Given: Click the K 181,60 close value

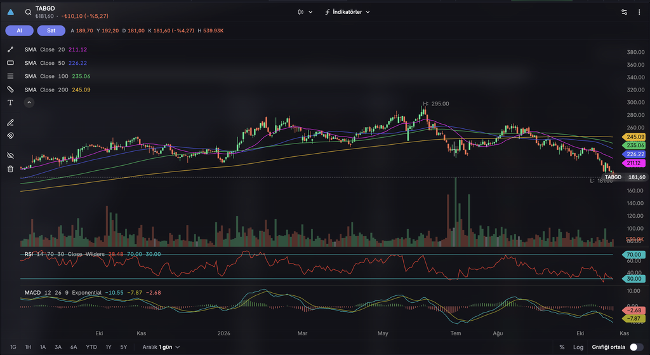Looking at the screenshot, I should [x=171, y=30].
